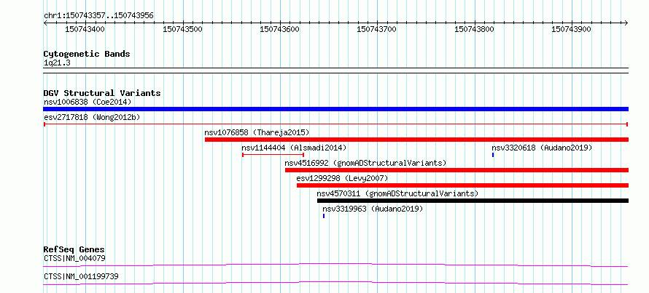Click the 150743400 ruler position
The image size is (649, 293).
click(85, 29)
